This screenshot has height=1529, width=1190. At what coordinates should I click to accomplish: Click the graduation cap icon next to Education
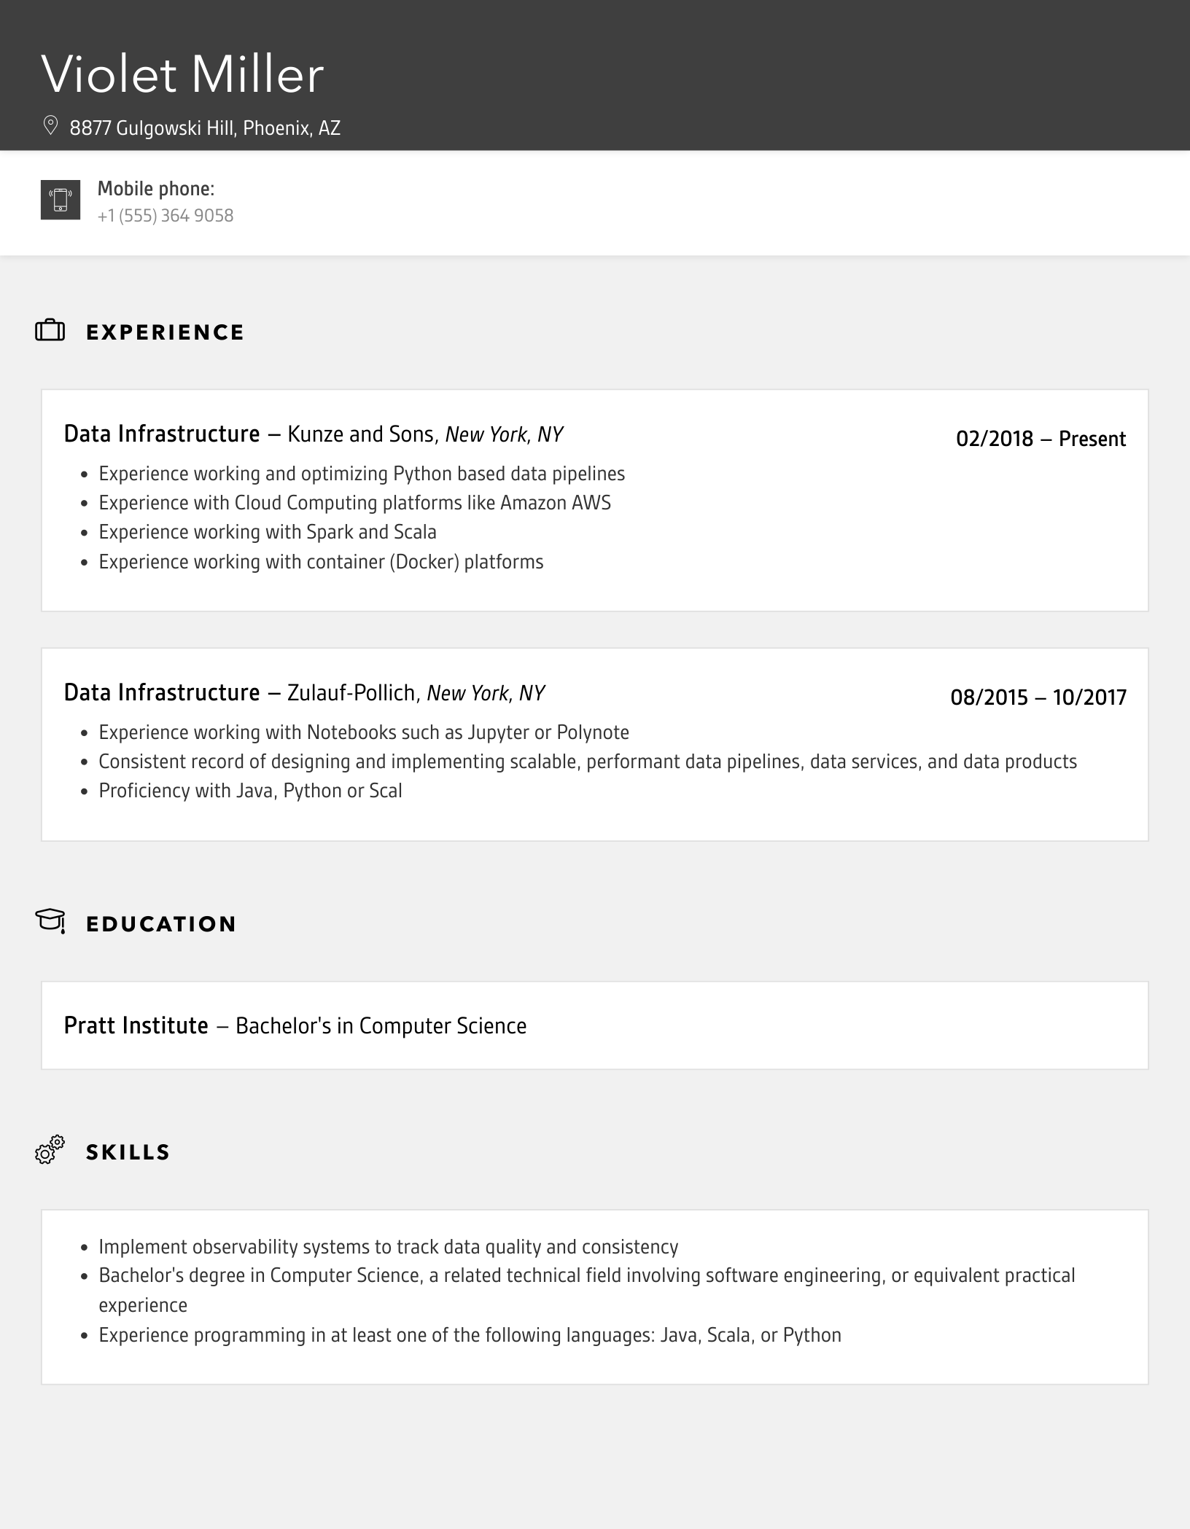click(50, 921)
